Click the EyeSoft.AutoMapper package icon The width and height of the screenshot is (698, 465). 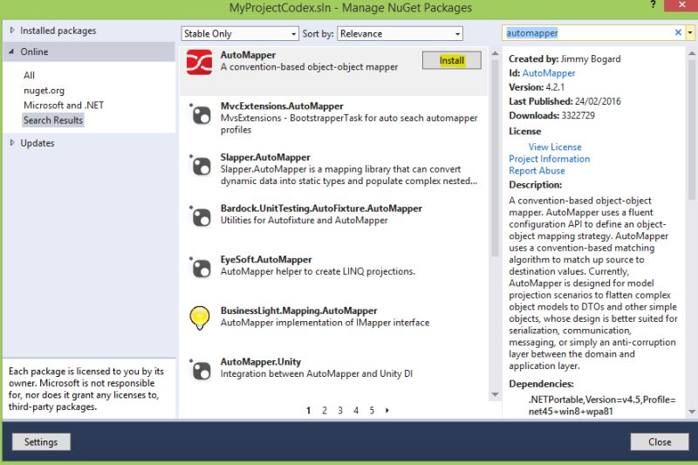201,268
